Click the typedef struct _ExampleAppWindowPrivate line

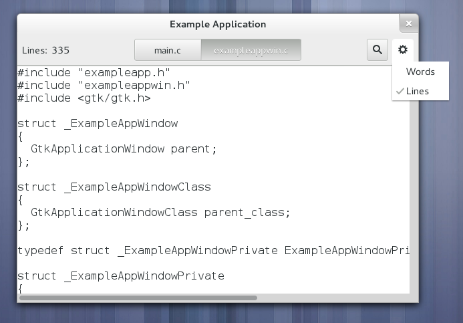click(212, 251)
